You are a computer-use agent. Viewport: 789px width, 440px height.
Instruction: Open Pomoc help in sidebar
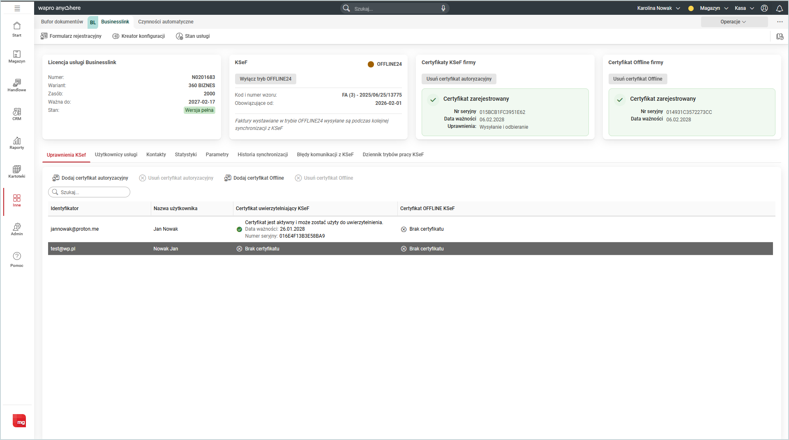(17, 259)
